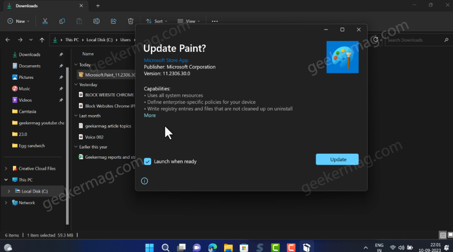The height and width of the screenshot is (252, 453).
Task: Refresh the Downloads folder view
Action: 376,40
